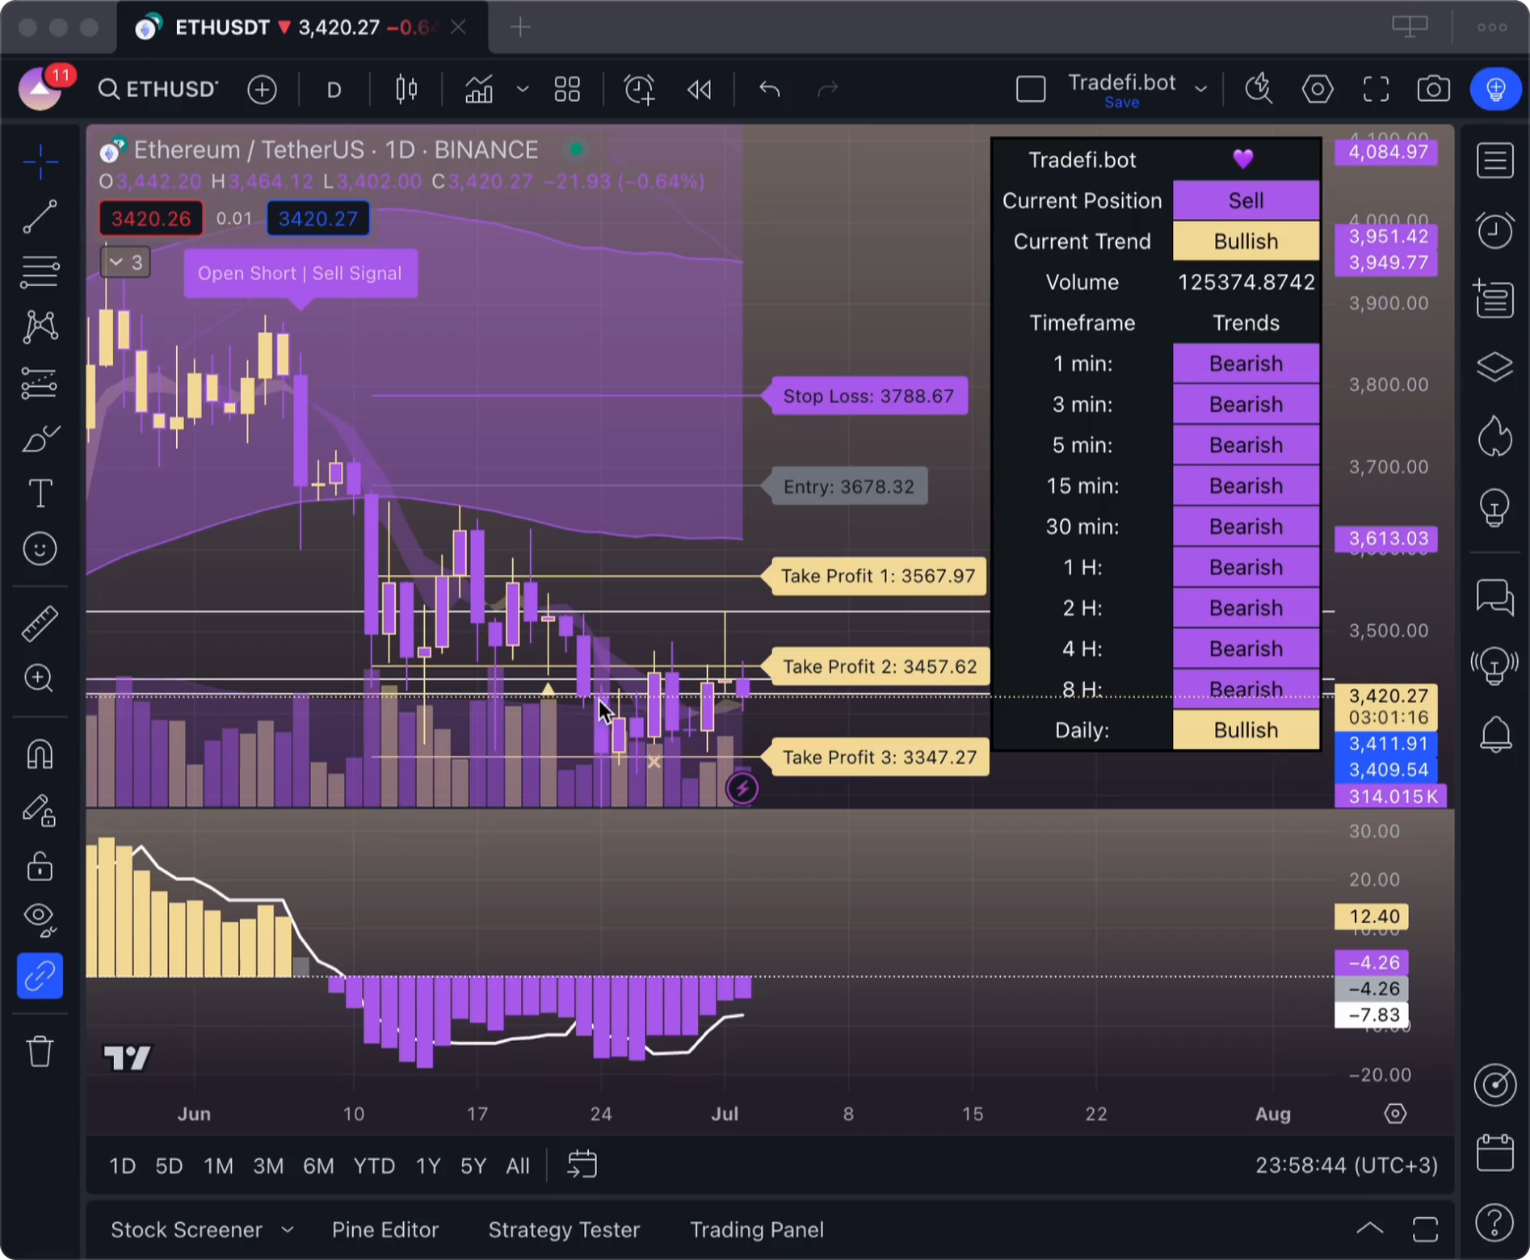Save the Tradefi.bot layout
This screenshot has width=1530, height=1260.
[1121, 103]
